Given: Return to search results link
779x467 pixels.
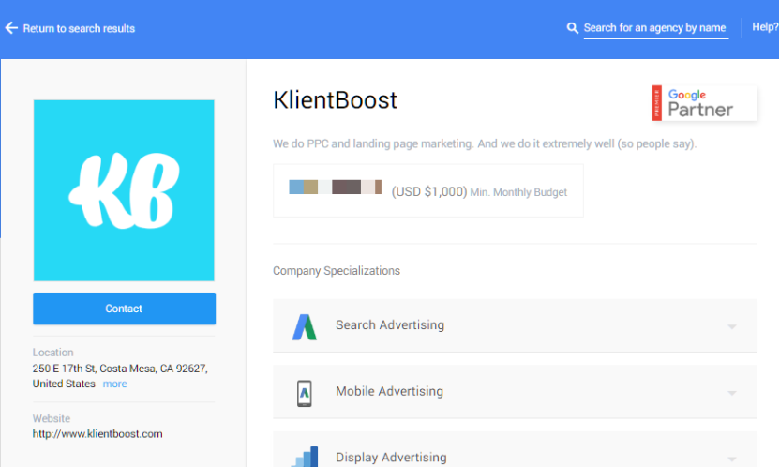Looking at the screenshot, I should pyautogui.click(x=79, y=28).
